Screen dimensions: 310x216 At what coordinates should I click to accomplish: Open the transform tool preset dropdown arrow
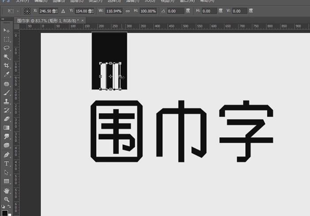tap(18, 11)
